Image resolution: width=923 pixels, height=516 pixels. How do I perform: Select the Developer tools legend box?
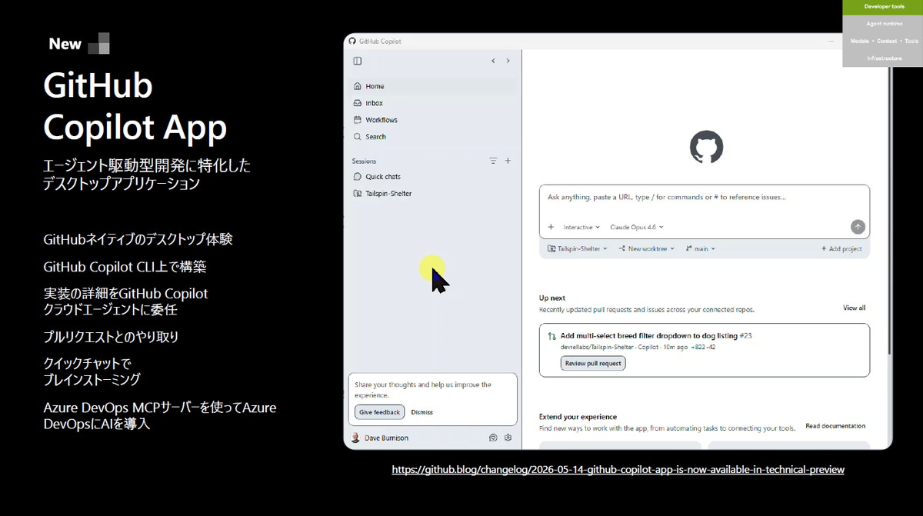(883, 7)
